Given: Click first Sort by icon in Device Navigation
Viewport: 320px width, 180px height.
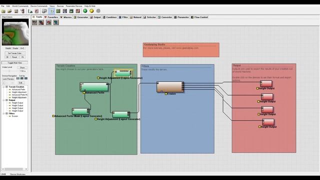Looking at the screenshot, I should [18, 78].
